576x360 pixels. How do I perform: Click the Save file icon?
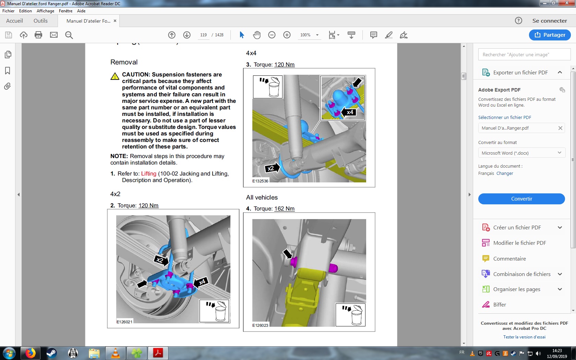9,35
